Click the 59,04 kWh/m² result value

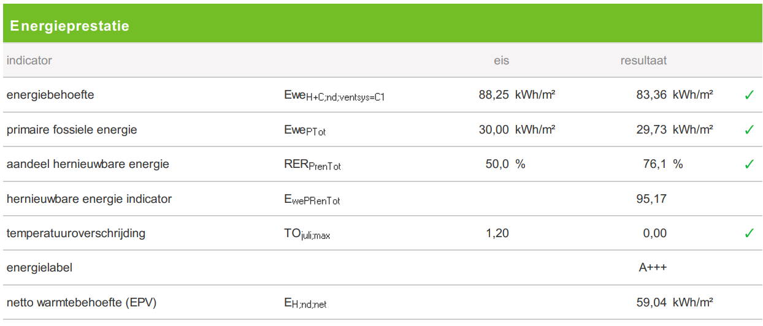pos(675,303)
